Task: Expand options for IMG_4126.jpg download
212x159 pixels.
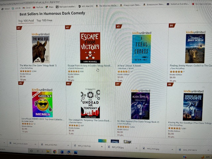Action: 136,148
